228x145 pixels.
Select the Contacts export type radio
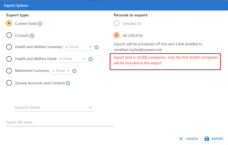coord(9,35)
